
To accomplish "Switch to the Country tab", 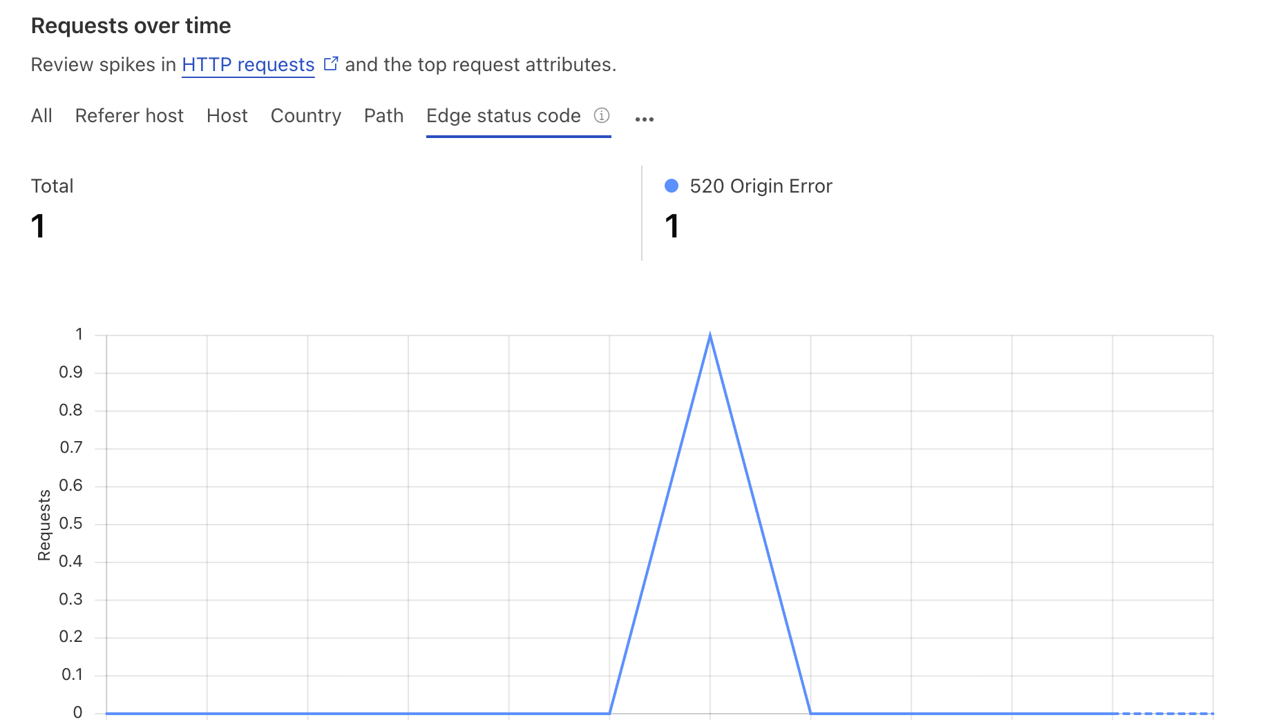I will pyautogui.click(x=305, y=115).
